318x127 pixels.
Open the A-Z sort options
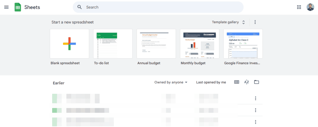point(246,82)
